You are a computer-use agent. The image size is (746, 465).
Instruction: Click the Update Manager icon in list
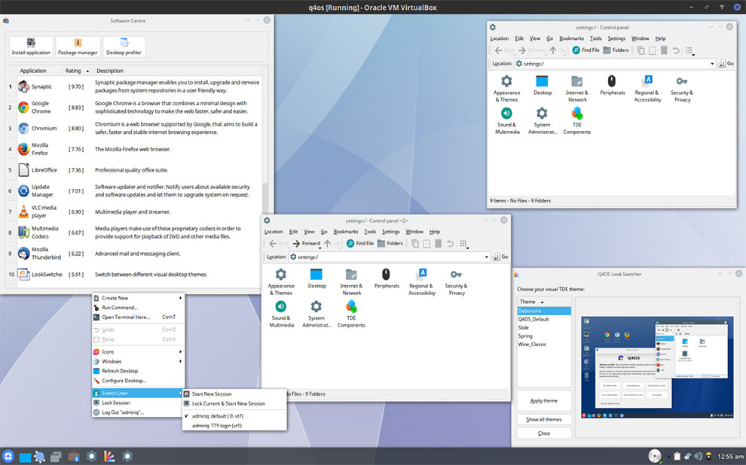23,191
